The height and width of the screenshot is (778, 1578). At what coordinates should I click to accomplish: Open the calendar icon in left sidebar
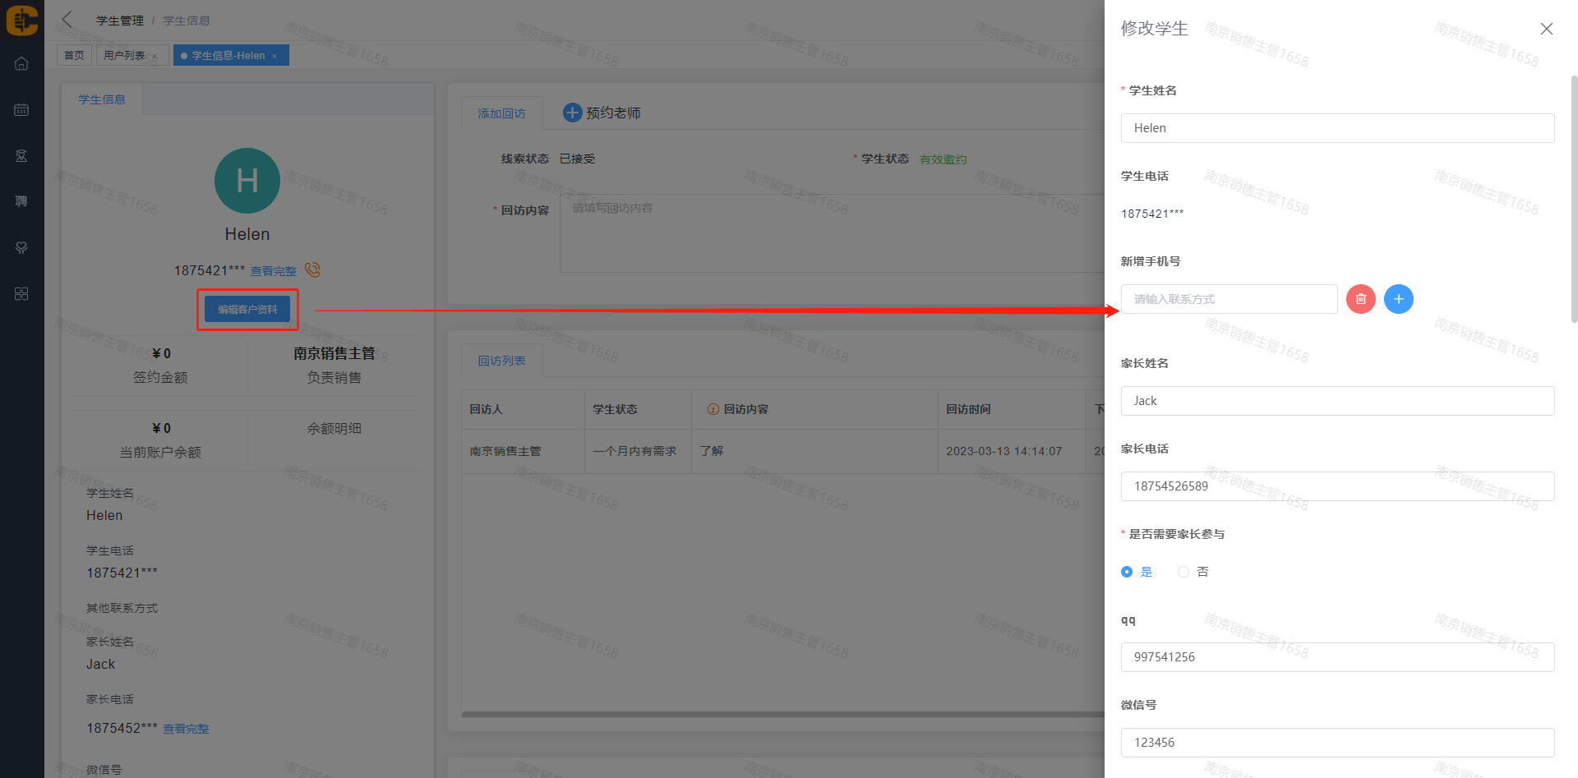click(21, 109)
